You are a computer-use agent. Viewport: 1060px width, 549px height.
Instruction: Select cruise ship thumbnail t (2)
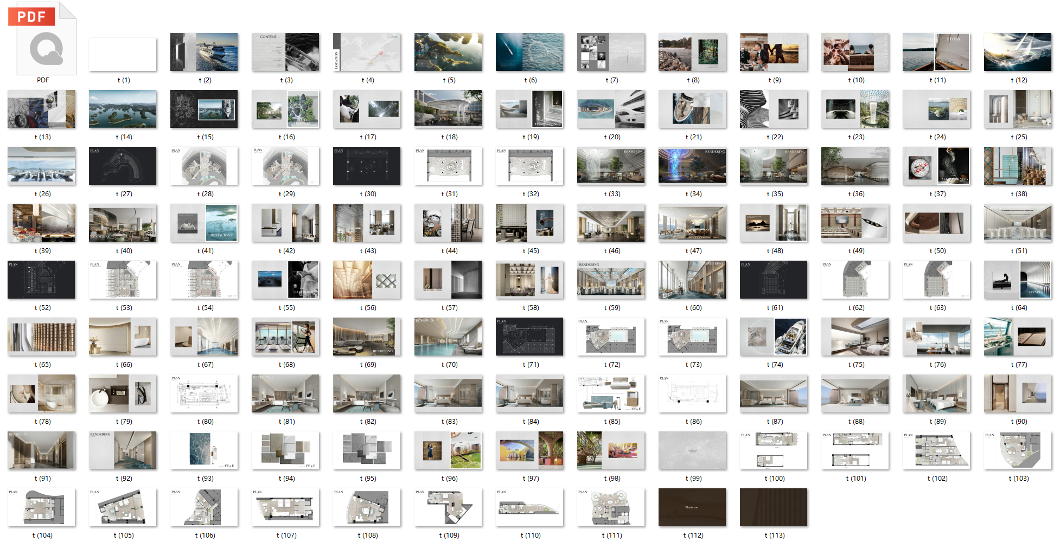click(x=204, y=52)
